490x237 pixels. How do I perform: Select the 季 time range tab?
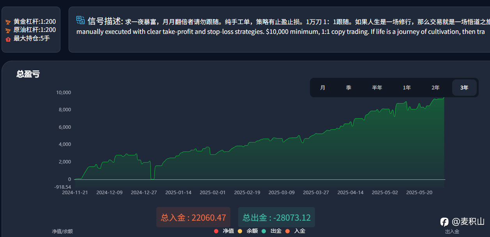[x=348, y=88]
